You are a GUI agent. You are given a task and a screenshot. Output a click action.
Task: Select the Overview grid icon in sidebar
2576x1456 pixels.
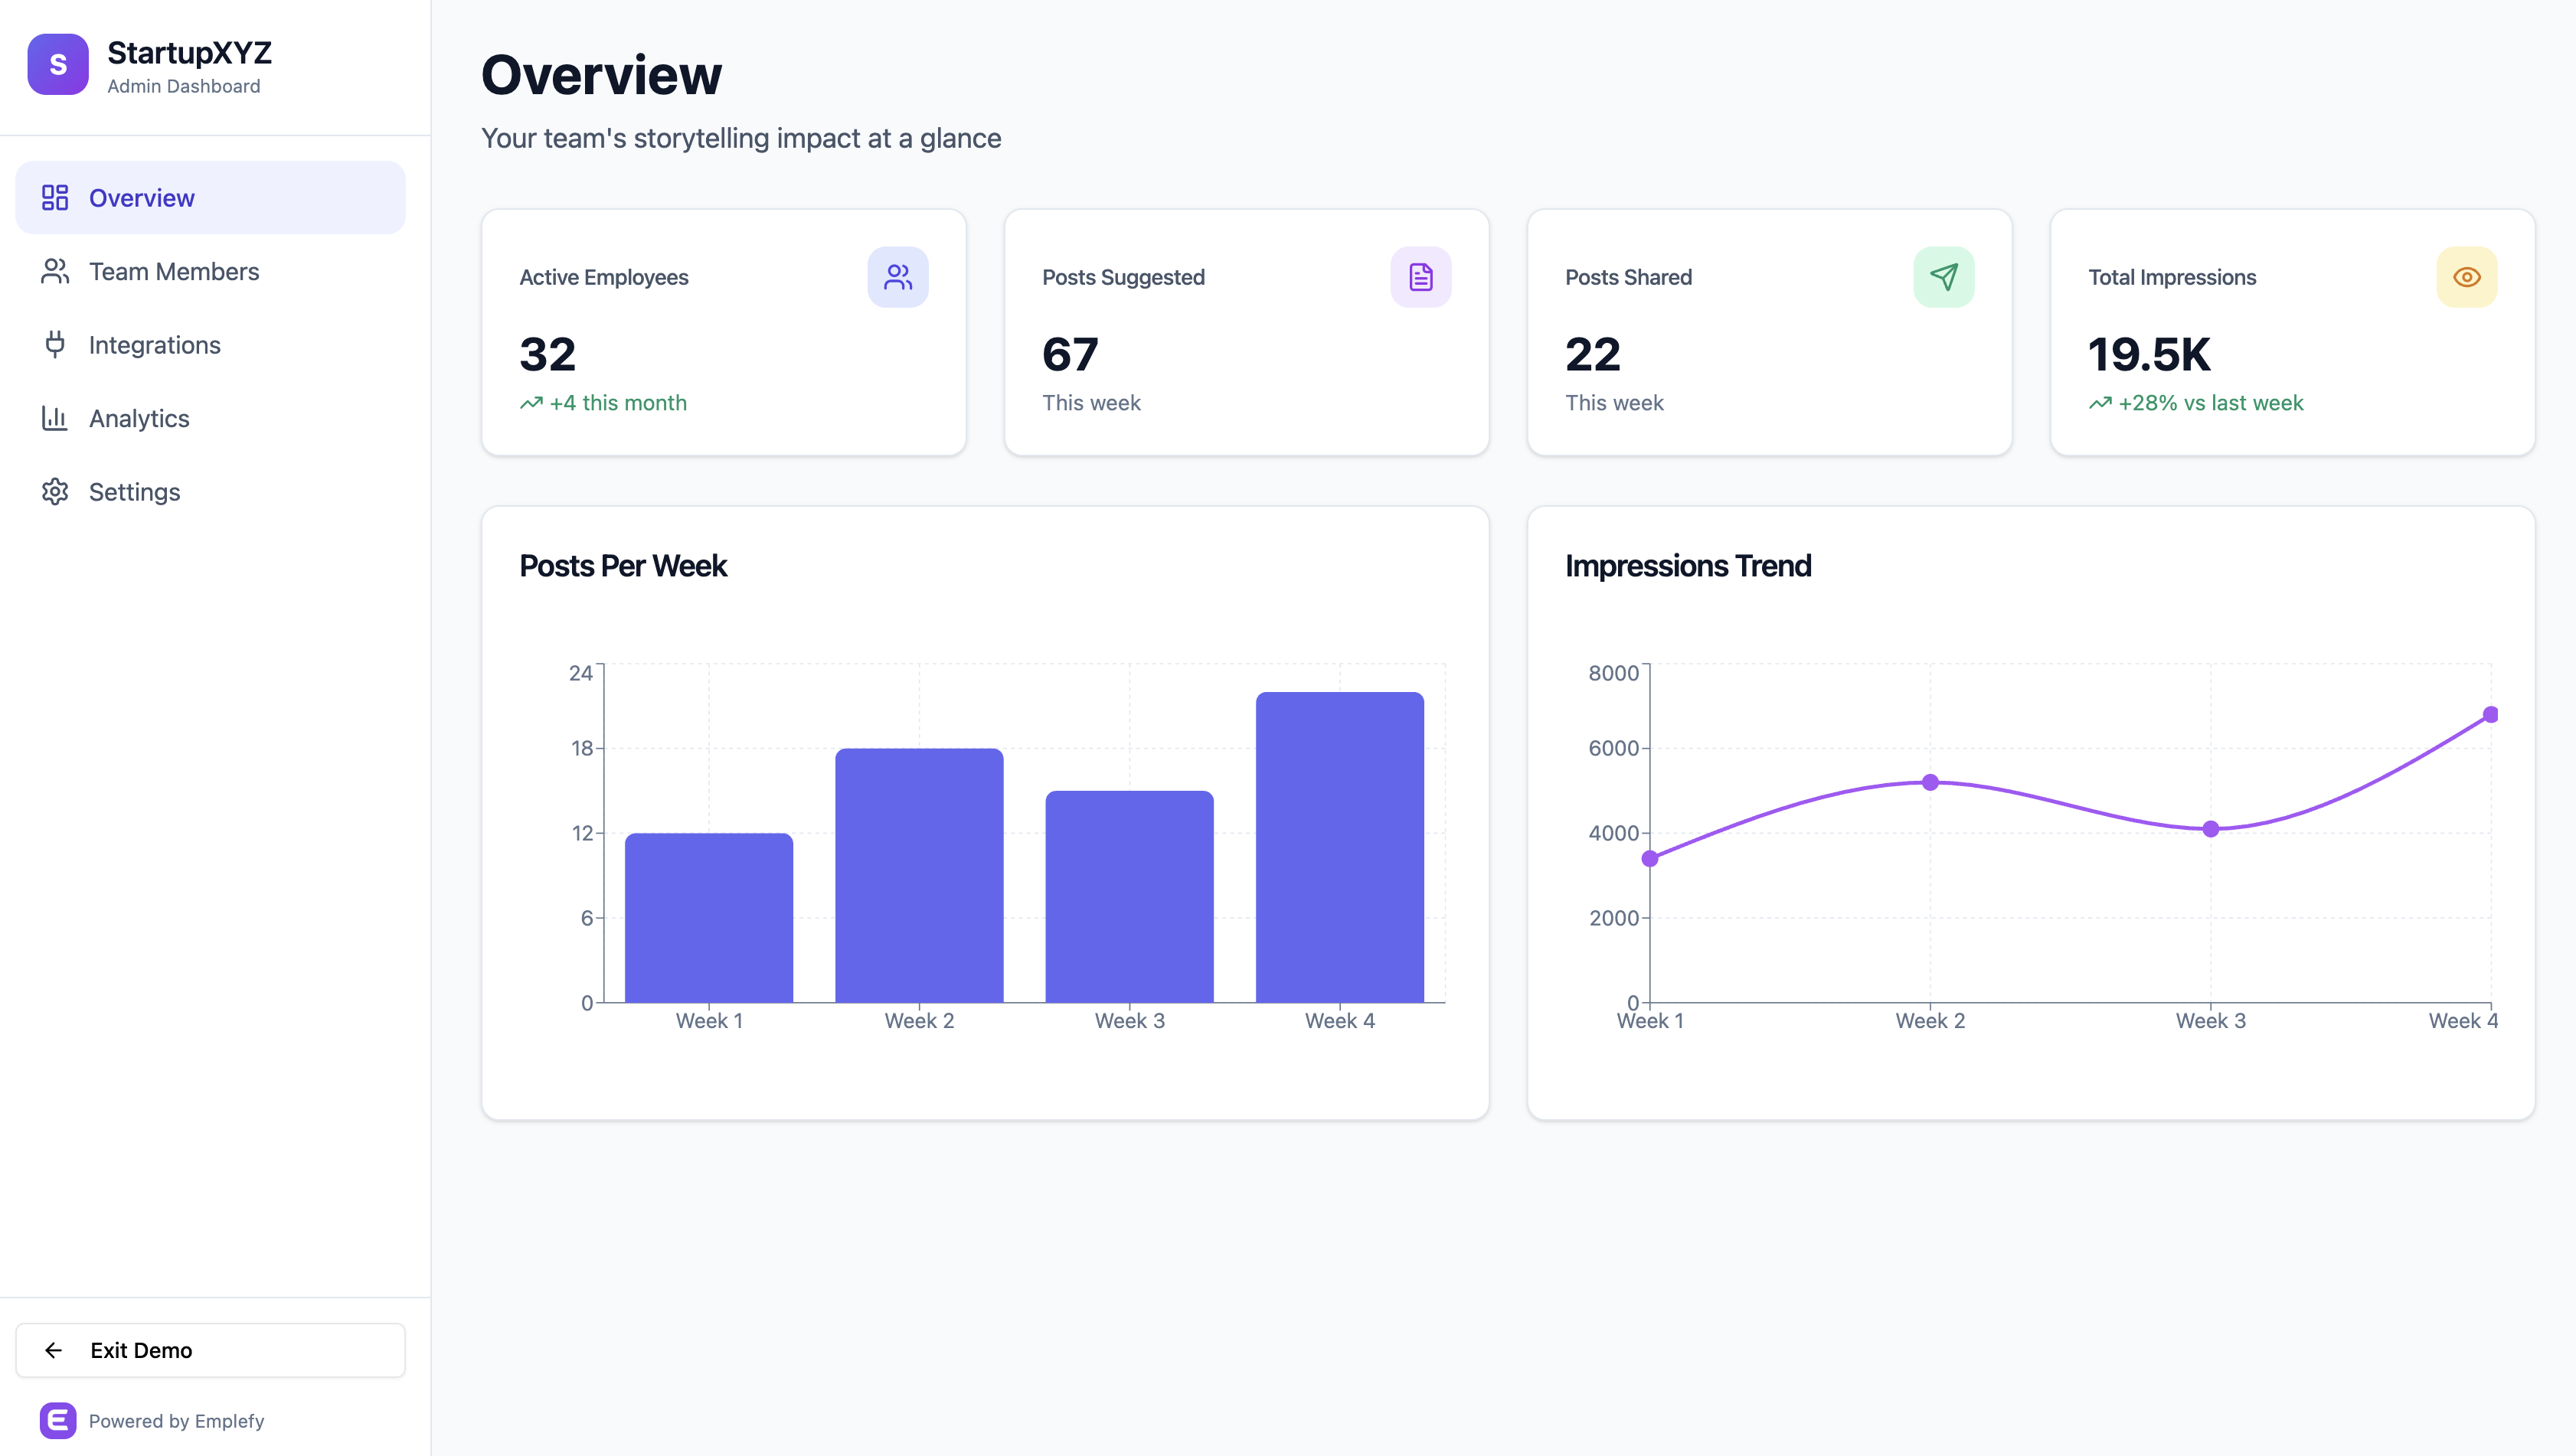[x=56, y=197]
